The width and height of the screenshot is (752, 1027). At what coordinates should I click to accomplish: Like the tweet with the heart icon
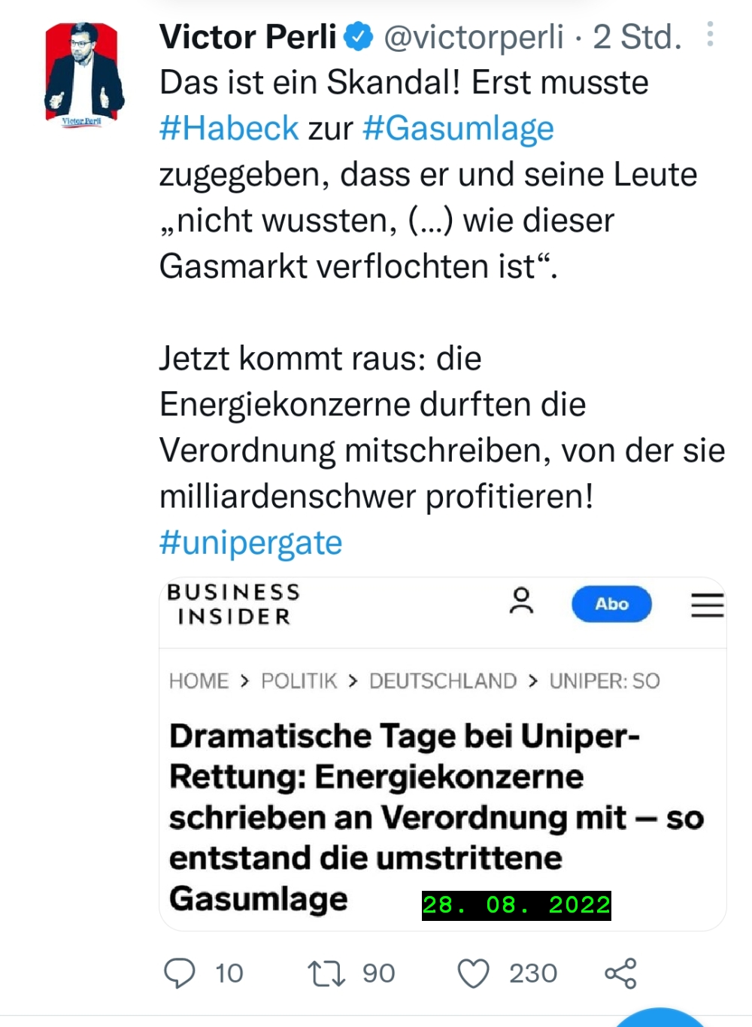click(x=474, y=973)
